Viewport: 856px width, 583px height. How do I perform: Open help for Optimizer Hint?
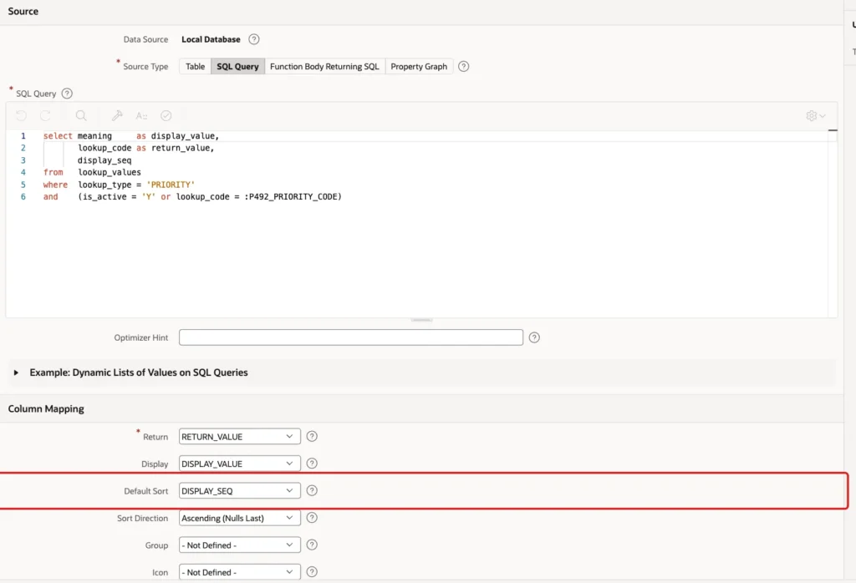534,337
